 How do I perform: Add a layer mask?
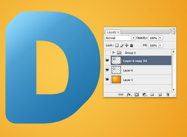tap(136, 95)
